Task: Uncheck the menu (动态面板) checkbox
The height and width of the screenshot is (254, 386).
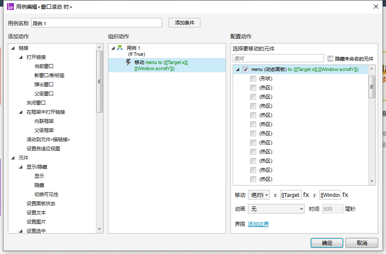Action: (245, 69)
